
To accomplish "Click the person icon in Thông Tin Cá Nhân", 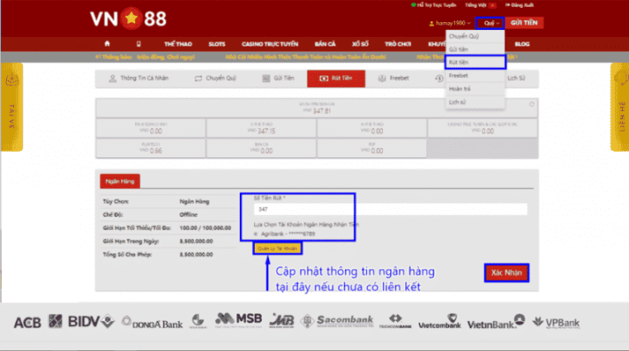I will pos(112,78).
